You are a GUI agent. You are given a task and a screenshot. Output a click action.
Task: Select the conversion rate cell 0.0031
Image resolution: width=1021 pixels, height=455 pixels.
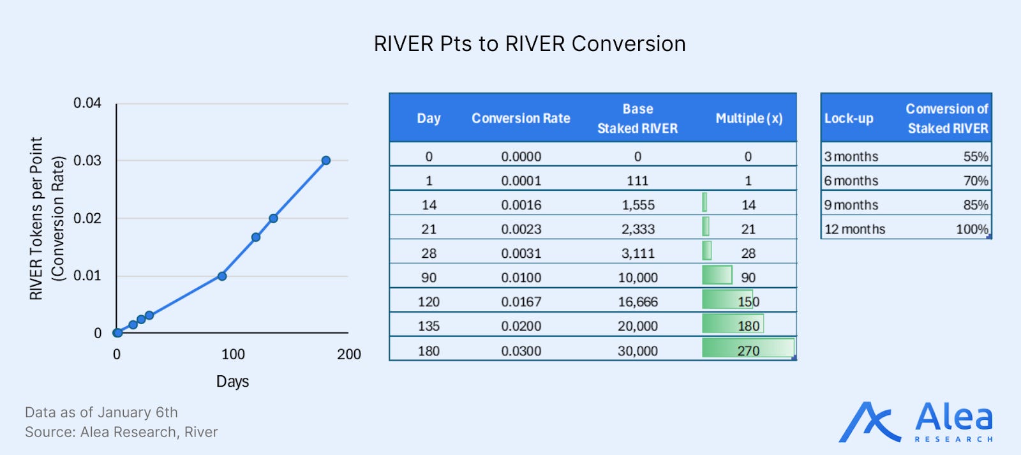pos(521,253)
